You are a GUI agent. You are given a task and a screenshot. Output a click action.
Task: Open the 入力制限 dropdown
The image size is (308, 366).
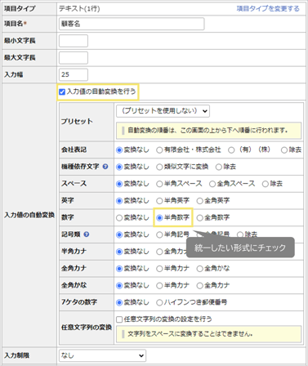102,355
